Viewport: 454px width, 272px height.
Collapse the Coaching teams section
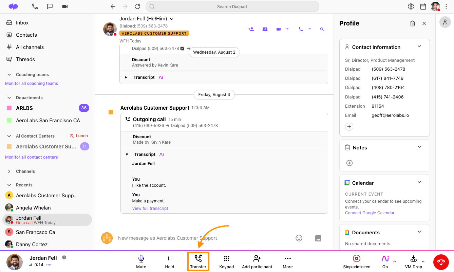pos(9,75)
